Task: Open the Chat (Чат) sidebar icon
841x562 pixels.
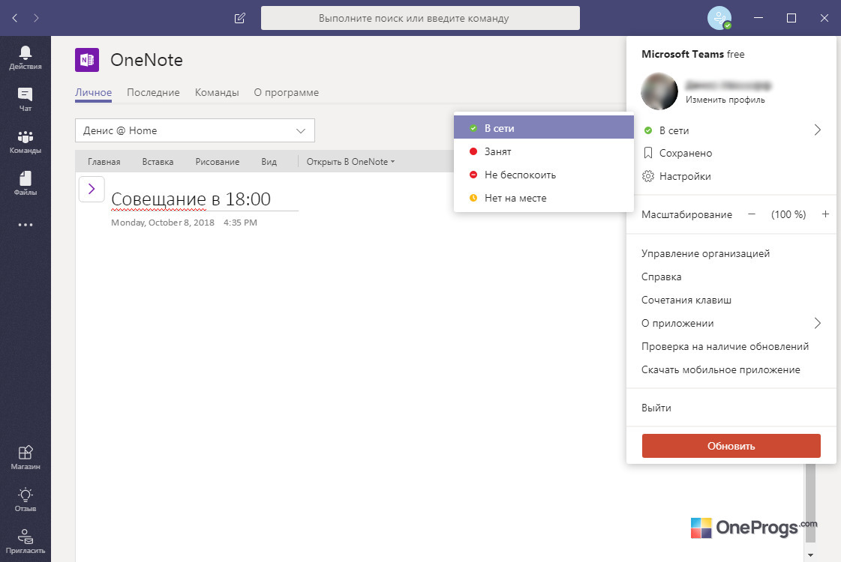Action: (26, 99)
